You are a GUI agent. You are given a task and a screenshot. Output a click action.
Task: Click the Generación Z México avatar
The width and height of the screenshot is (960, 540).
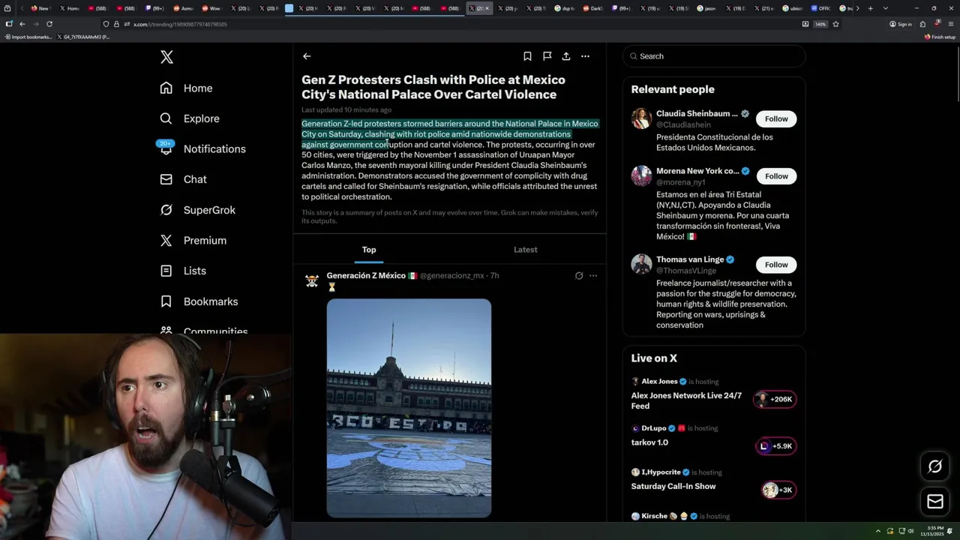312,281
